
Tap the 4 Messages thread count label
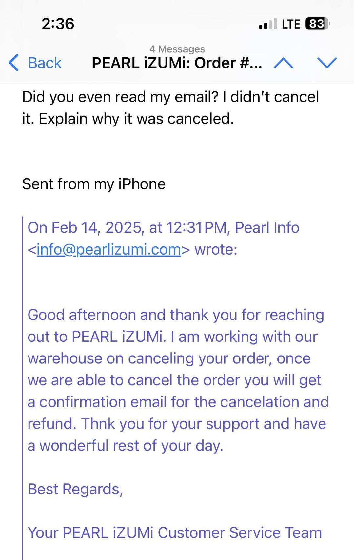point(177,49)
